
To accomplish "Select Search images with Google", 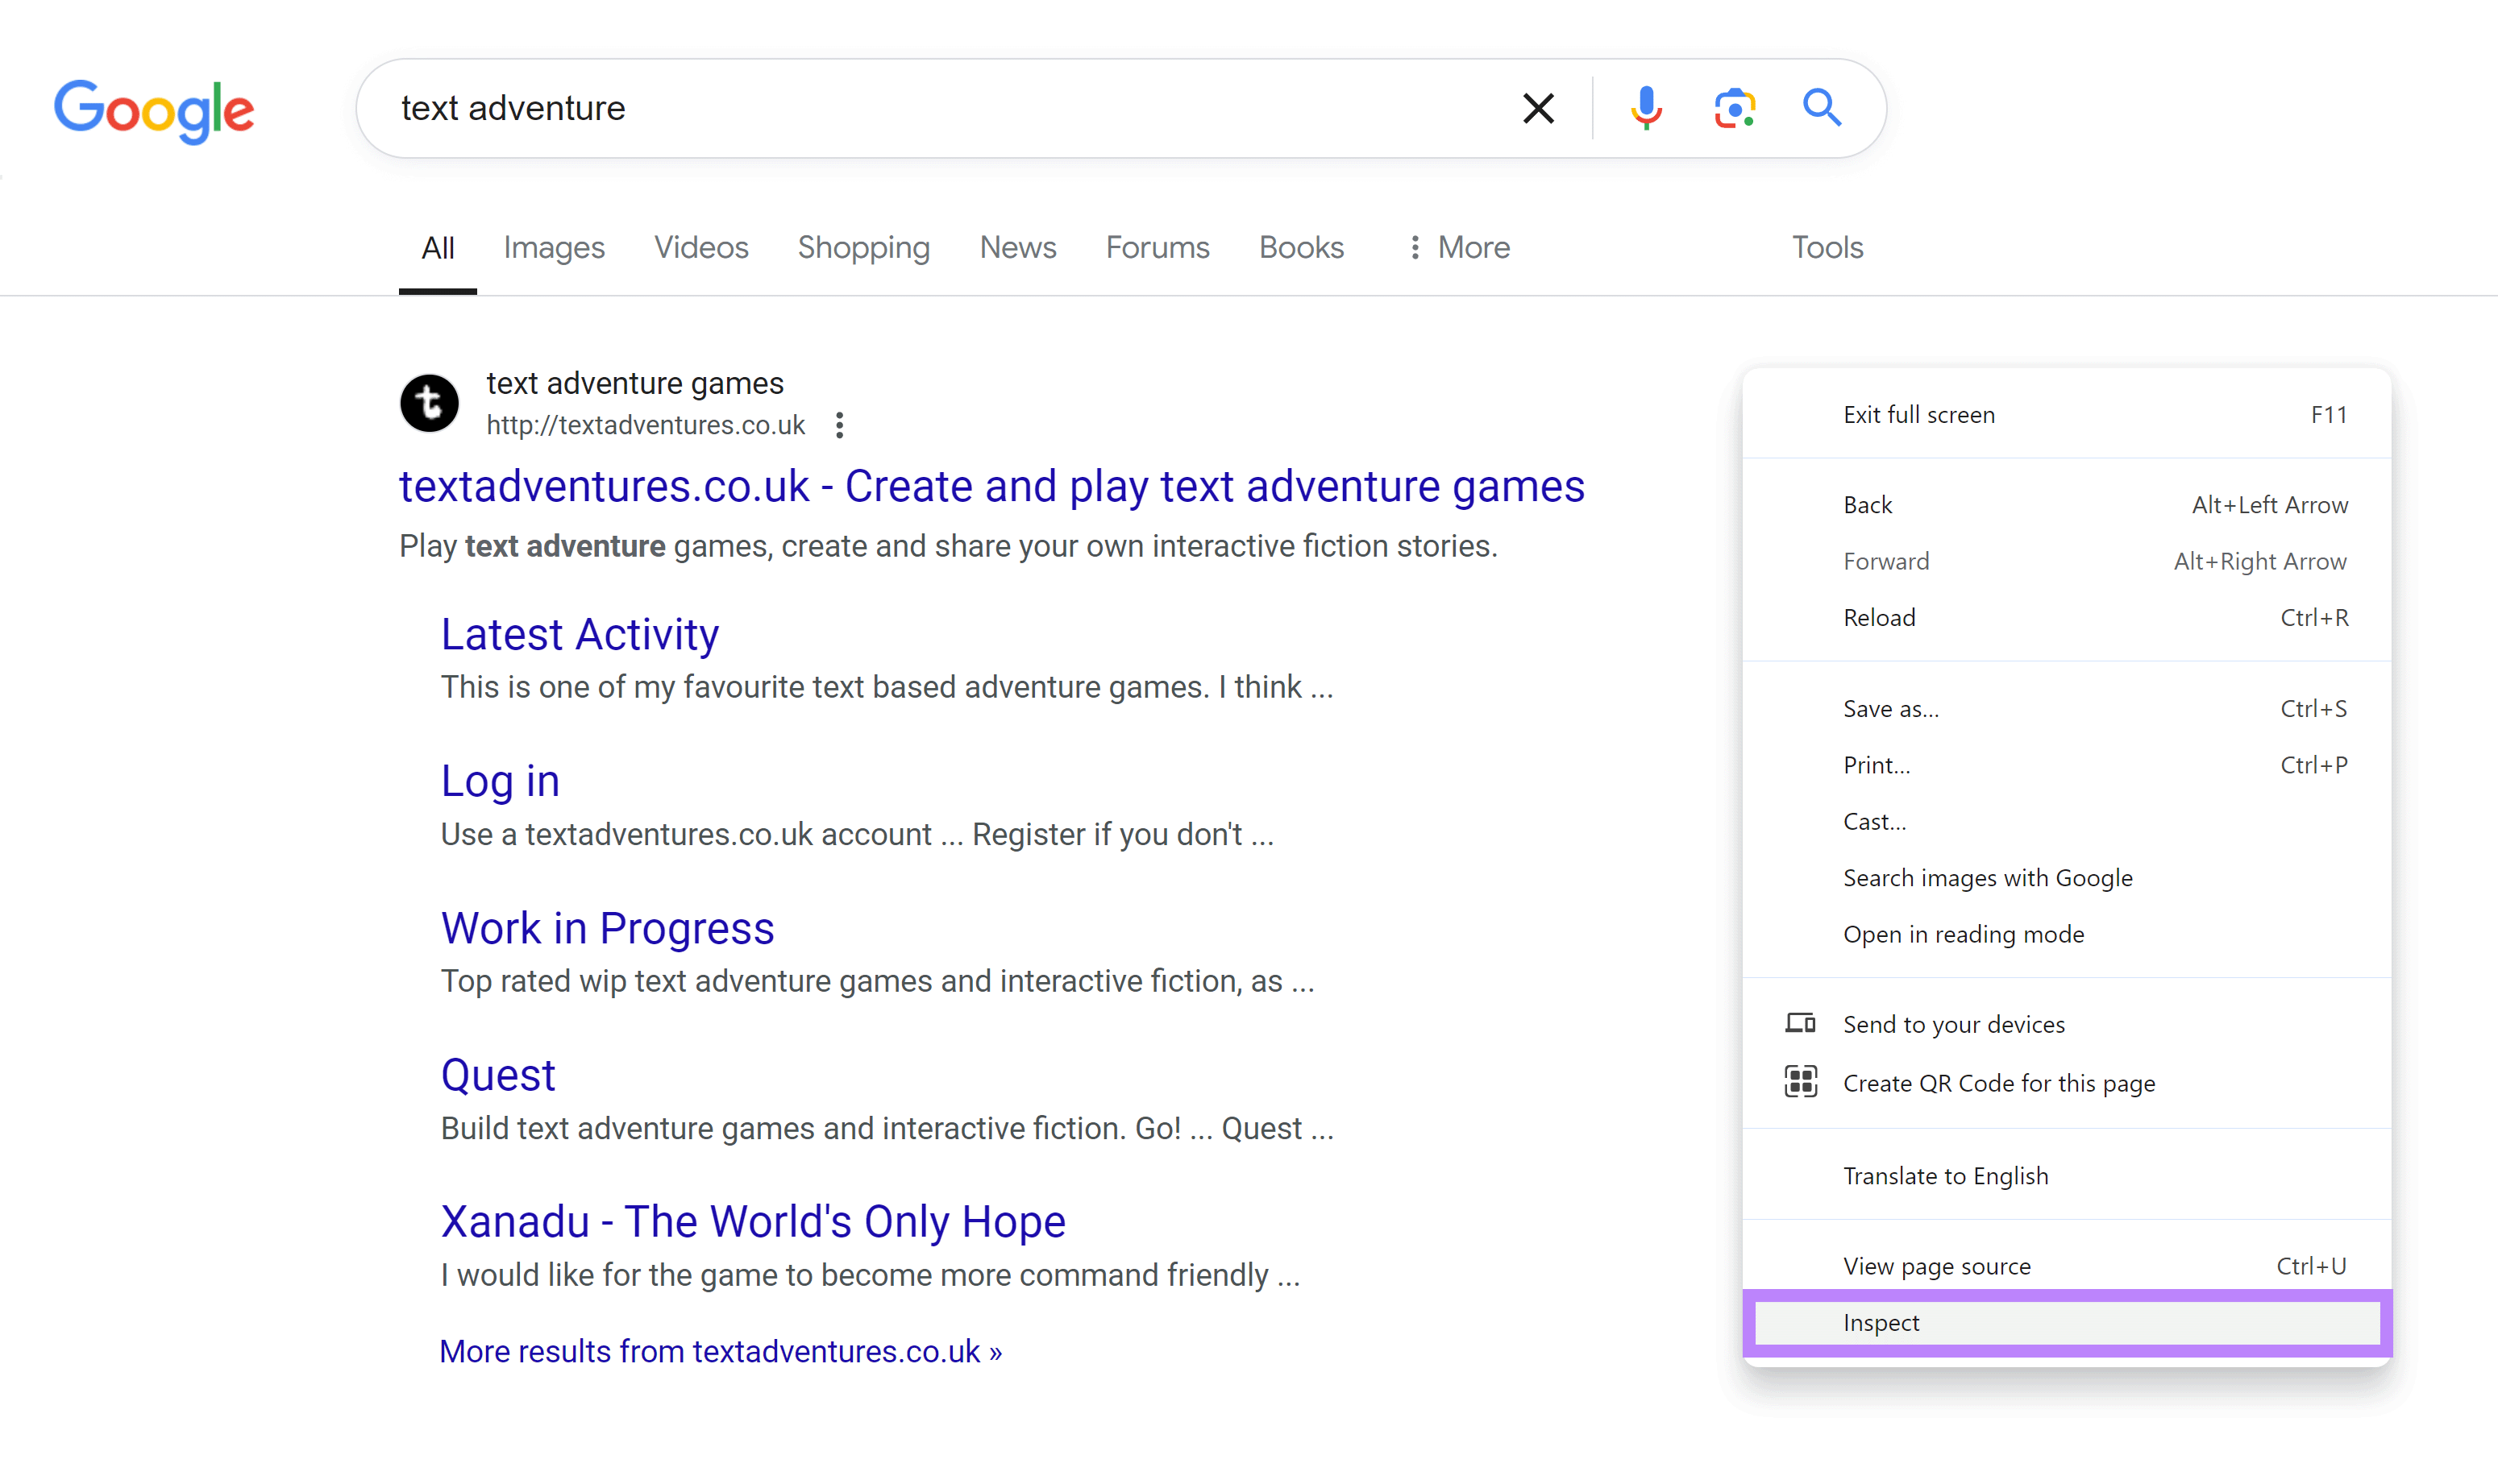I will click(x=1988, y=877).
